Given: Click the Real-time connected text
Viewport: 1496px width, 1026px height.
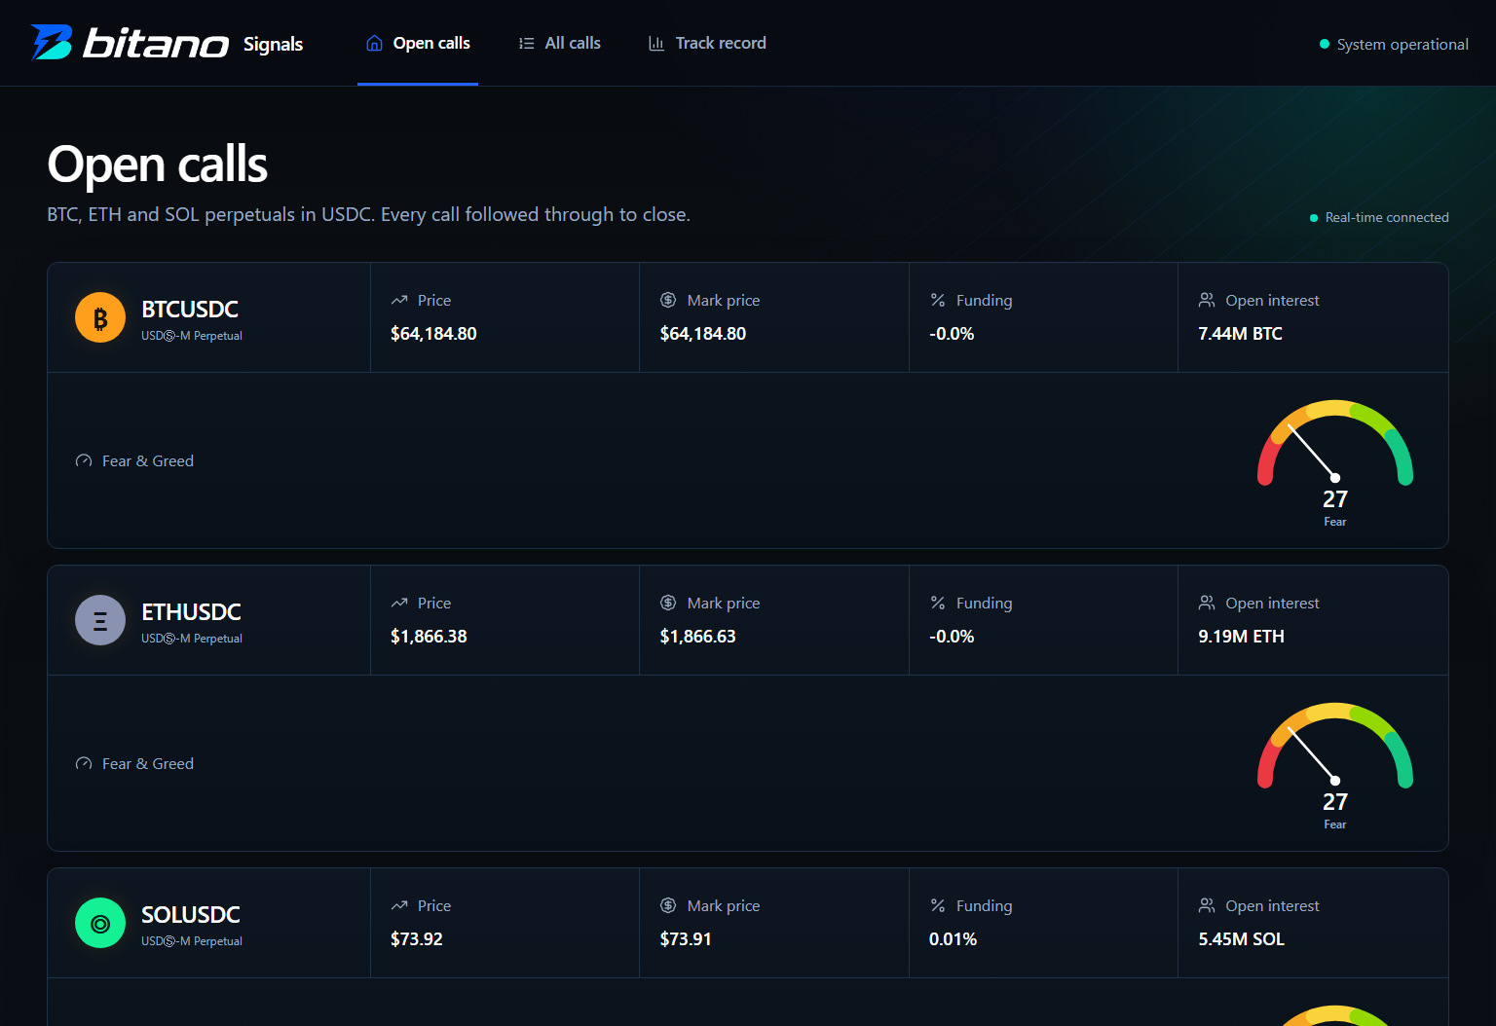Looking at the screenshot, I should point(1387,218).
